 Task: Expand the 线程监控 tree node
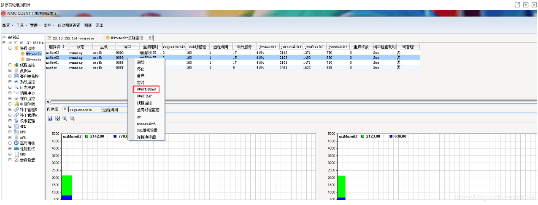coord(10,65)
